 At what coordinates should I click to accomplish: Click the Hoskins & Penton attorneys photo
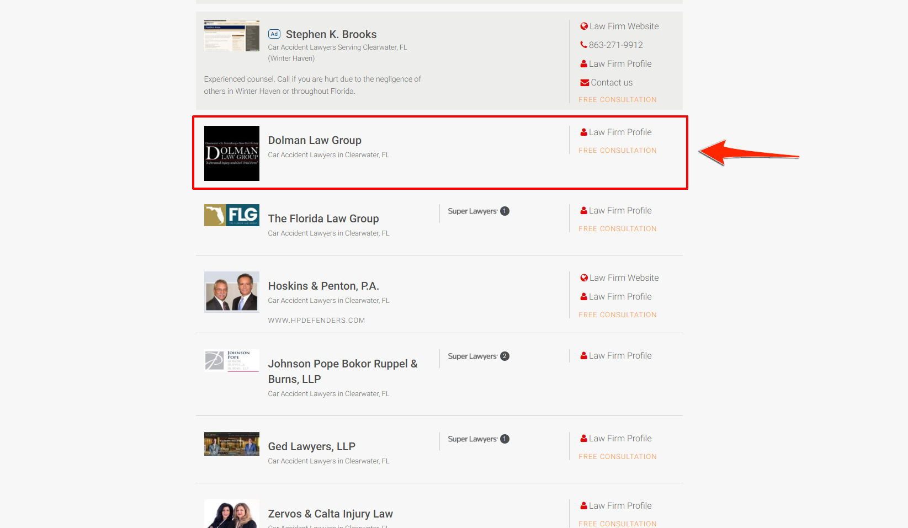[x=231, y=291]
